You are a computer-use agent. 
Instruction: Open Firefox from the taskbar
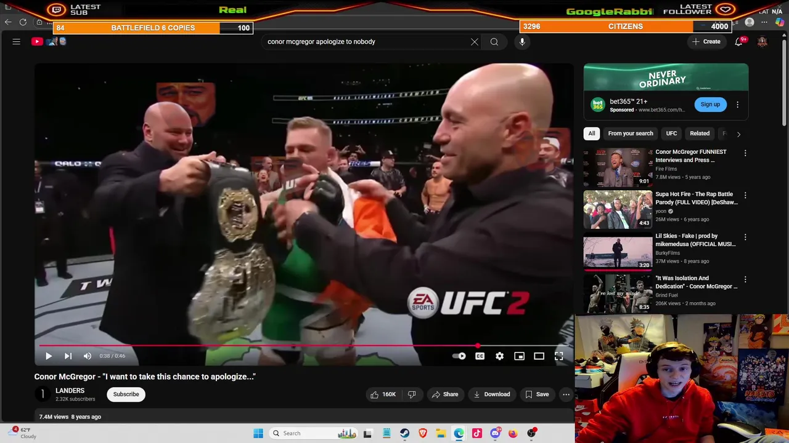[x=513, y=433]
